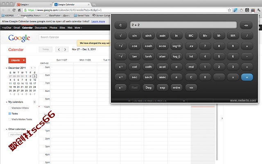Viewport: 262px width, 164px height.
Task: Click the cube root button on calculator
Action: [121, 46]
